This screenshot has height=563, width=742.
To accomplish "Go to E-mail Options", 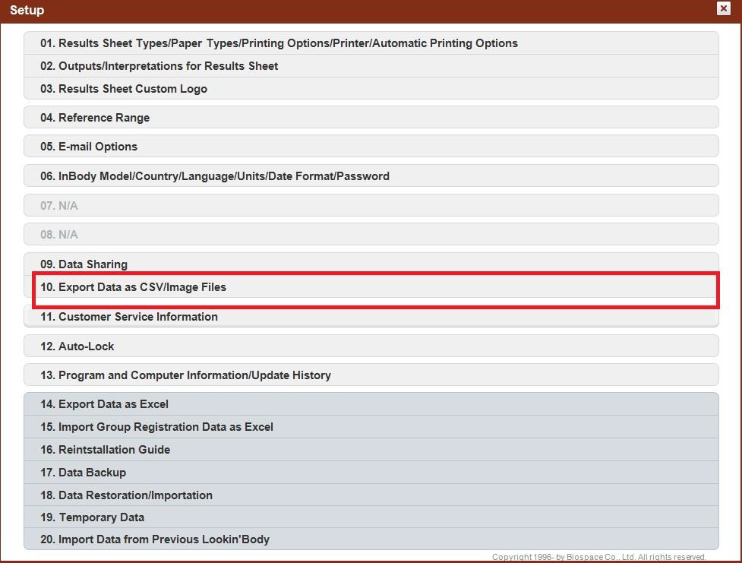I will [x=89, y=147].
